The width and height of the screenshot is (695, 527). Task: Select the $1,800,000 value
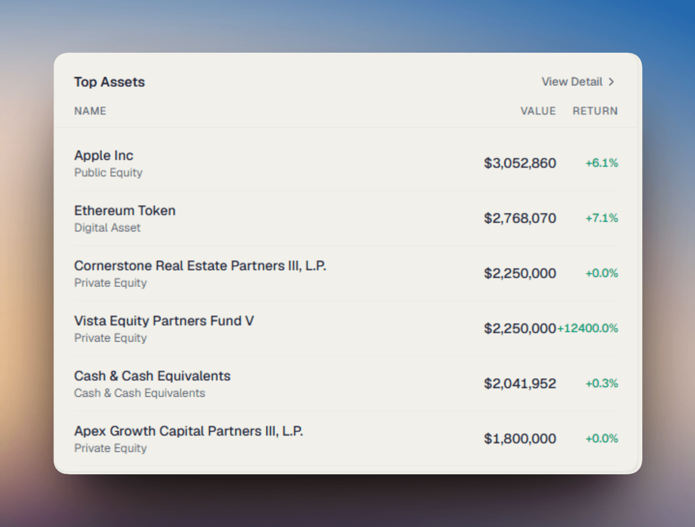click(520, 439)
